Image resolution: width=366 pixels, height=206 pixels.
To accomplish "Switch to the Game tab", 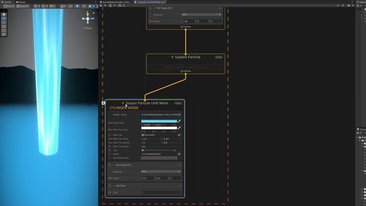I will pyautogui.click(x=21, y=2).
